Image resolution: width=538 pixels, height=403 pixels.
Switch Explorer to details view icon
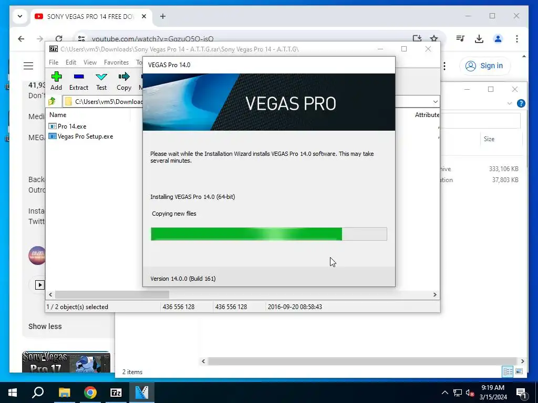tap(508, 372)
